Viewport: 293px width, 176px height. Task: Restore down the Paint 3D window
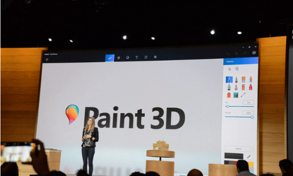[249, 47]
